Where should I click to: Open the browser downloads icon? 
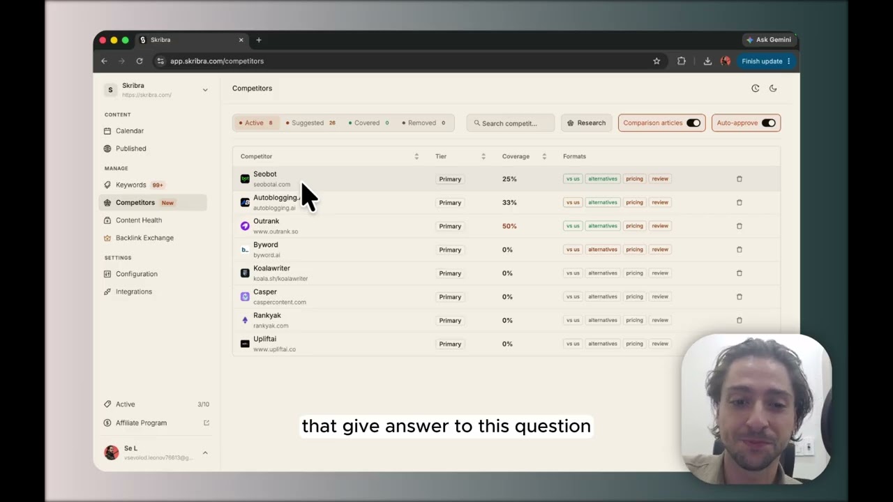[x=707, y=61]
